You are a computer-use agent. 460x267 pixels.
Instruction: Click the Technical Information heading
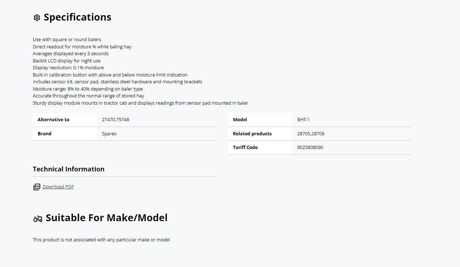pos(69,169)
